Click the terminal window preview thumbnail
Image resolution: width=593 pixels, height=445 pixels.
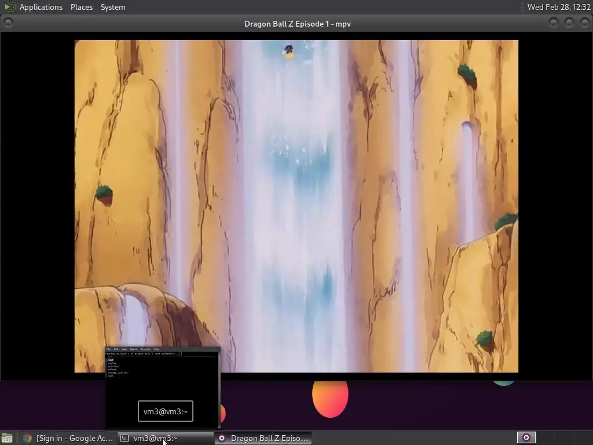pos(163,387)
